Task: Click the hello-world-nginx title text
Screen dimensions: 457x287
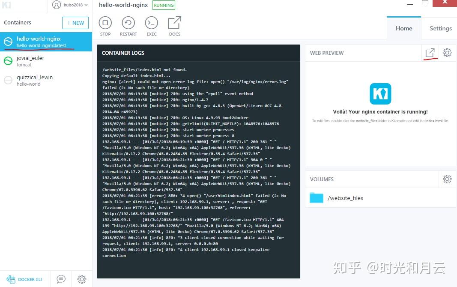Action: 123,5
